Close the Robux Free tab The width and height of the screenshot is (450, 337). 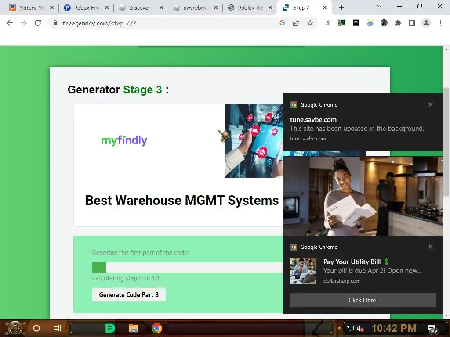[107, 8]
